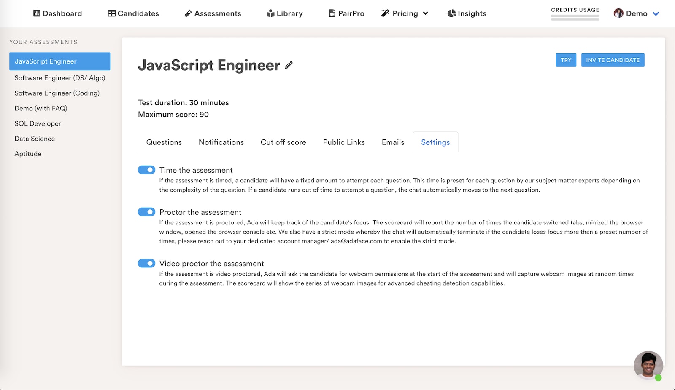This screenshot has height=390, width=675.
Task: Click the Maximum score: 90 text
Action: pyautogui.click(x=173, y=115)
